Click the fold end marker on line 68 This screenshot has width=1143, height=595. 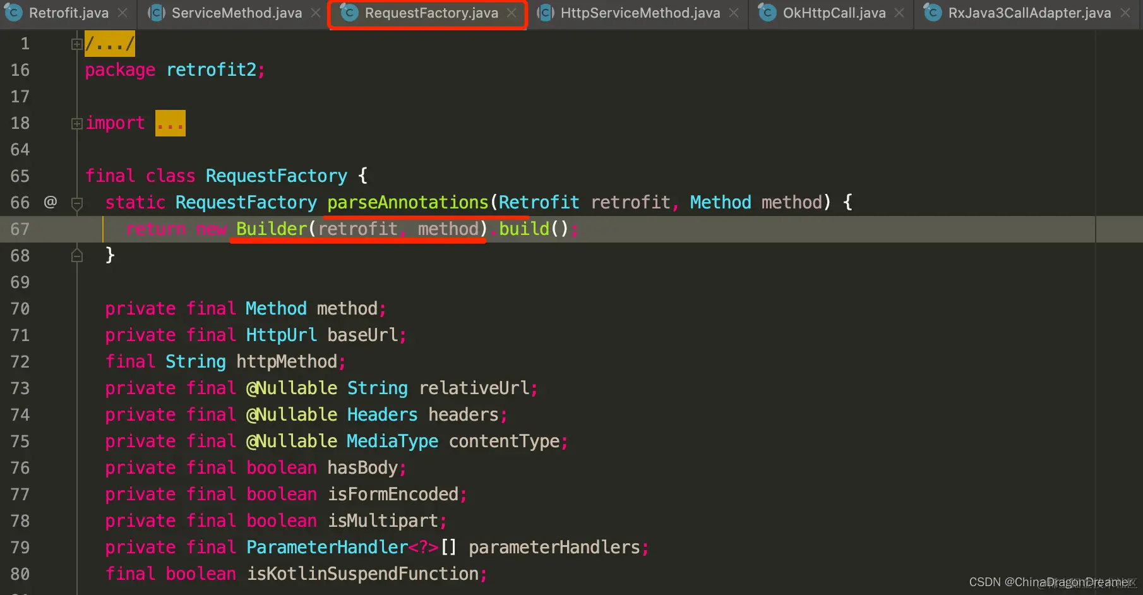[77, 255]
